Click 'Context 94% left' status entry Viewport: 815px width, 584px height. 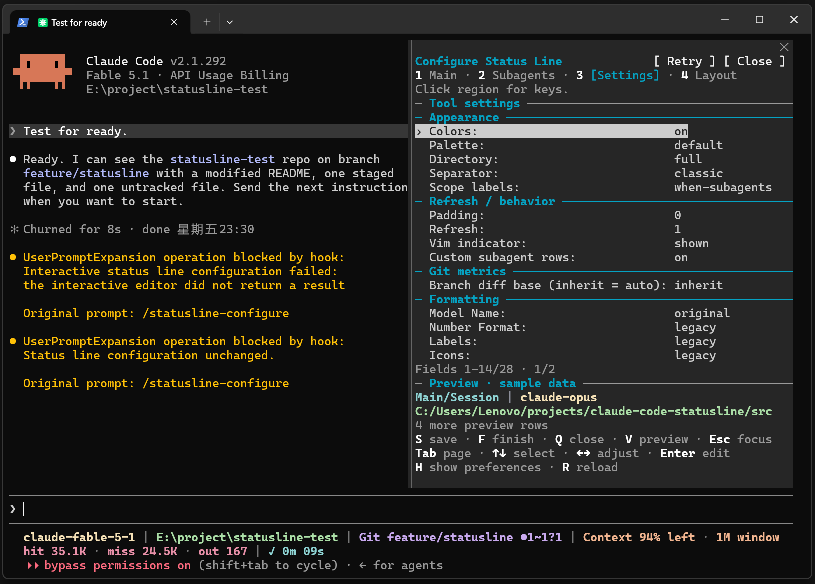point(639,537)
